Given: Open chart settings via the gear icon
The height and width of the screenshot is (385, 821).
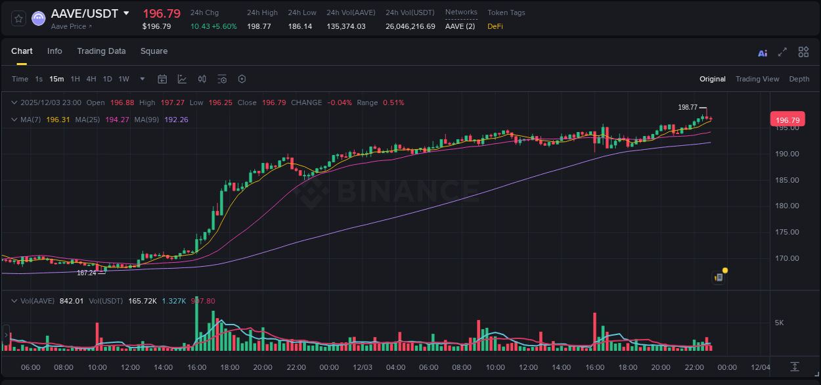Looking at the screenshot, I should 242,79.
